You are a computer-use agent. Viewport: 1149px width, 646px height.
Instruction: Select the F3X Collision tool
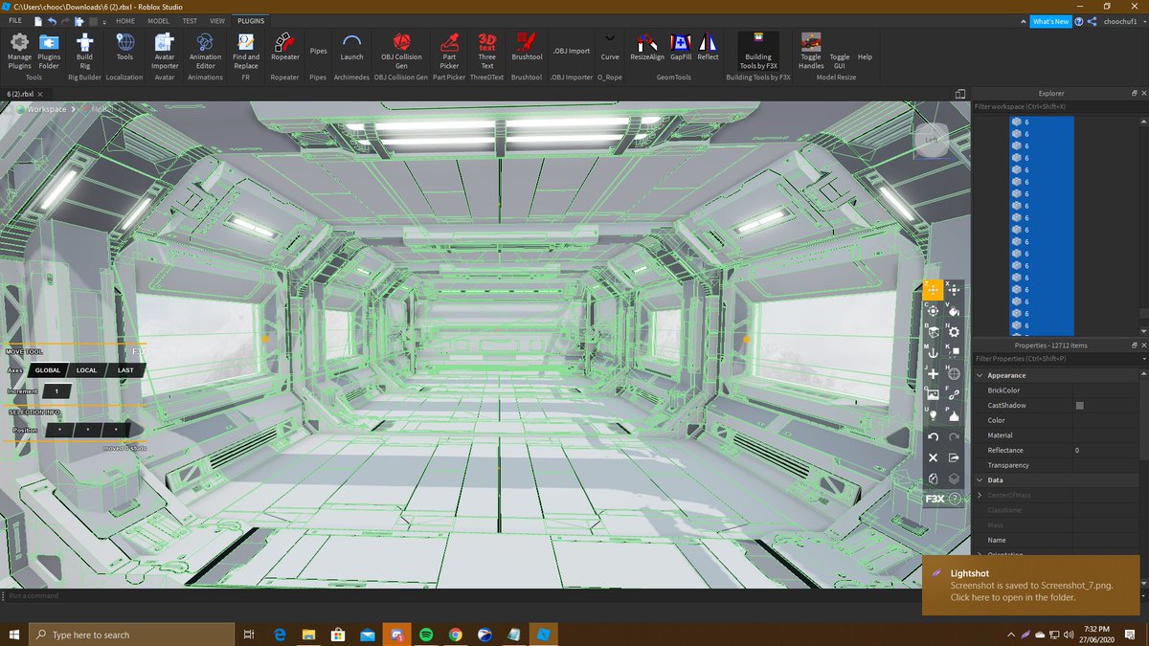pos(955,352)
